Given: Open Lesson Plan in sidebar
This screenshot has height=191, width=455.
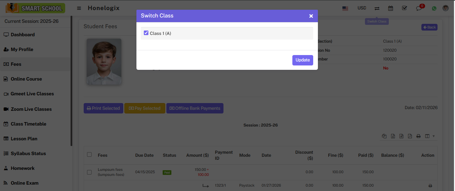Looking at the screenshot, I should (x=24, y=139).
